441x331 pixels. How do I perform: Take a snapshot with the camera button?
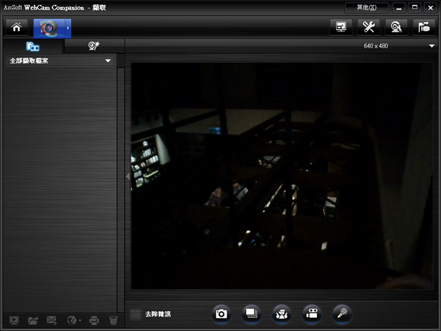coord(221,314)
